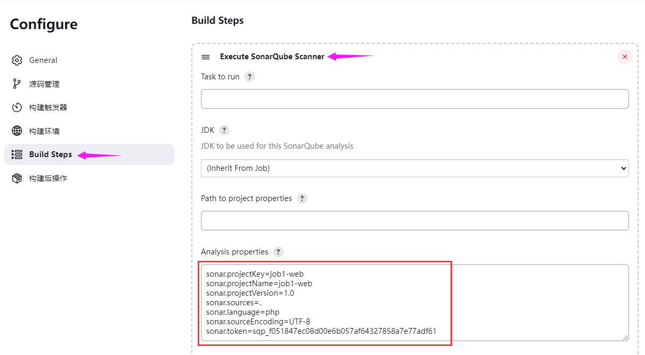Screen dimensions: 645x355
Task: Open help for Path to project properties
Action: coord(302,198)
